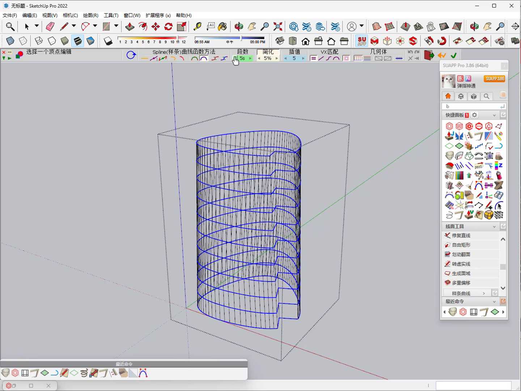The image size is (521, 391).
Task: Pick the Push/Pull tool
Action: pos(130,26)
